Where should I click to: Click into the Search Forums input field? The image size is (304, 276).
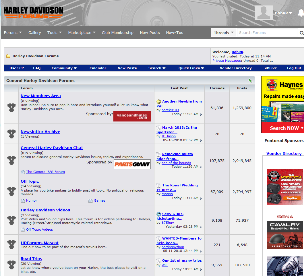tap(267, 33)
